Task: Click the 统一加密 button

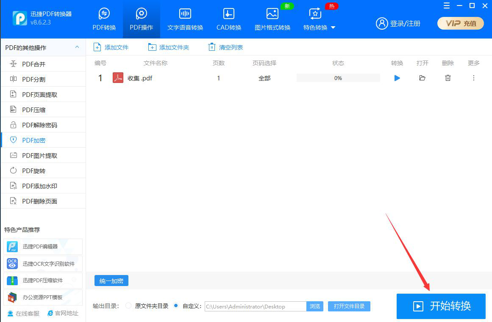Action: coord(111,281)
